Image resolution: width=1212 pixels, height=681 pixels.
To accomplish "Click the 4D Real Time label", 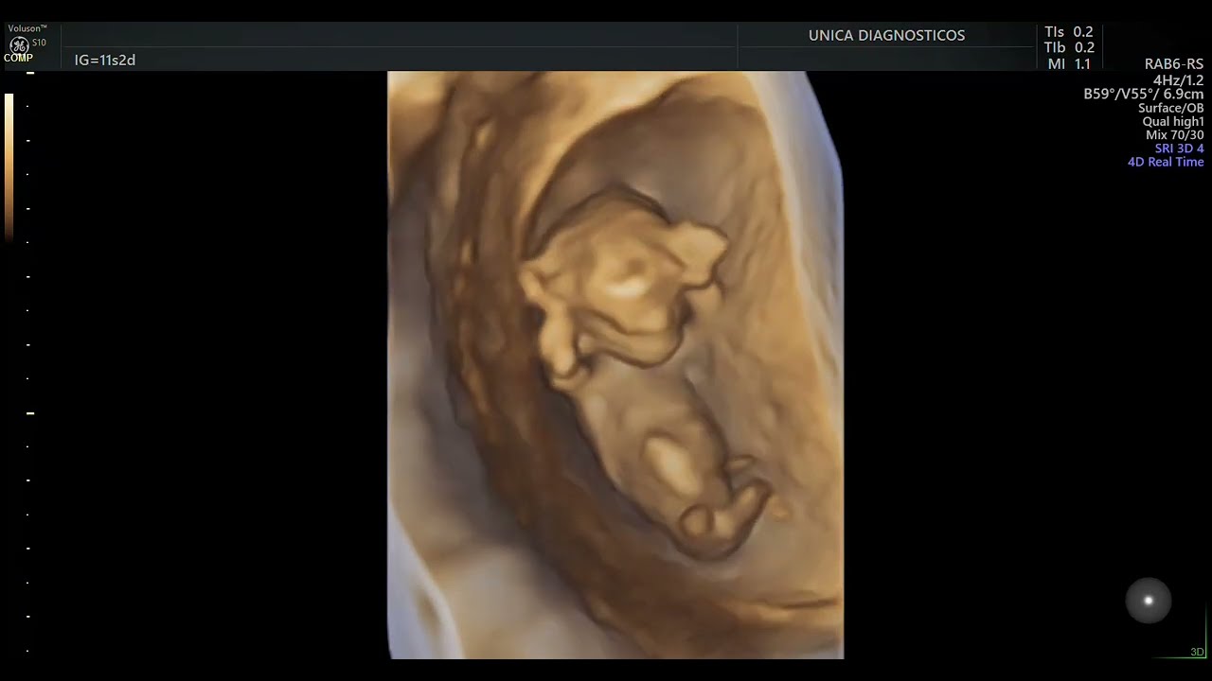I will pyautogui.click(x=1166, y=162).
